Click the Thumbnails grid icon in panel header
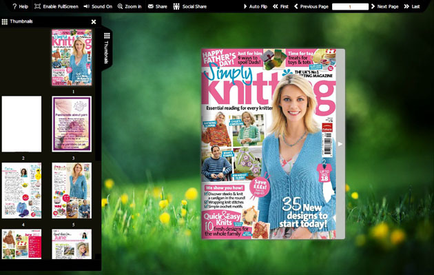 [4, 21]
